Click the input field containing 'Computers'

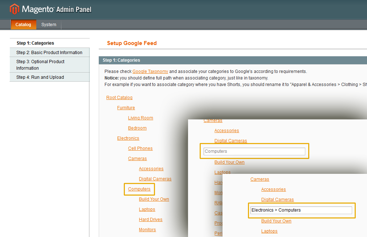(x=254, y=151)
